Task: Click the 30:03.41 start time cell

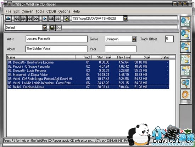Action: [103, 87]
